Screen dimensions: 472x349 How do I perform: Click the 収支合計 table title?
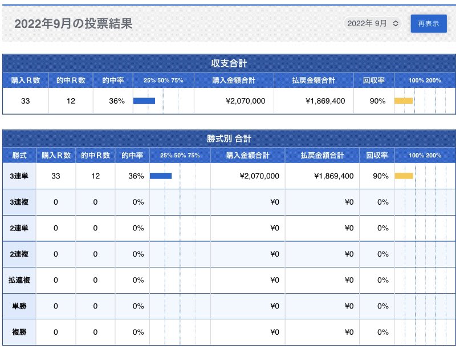tap(229, 63)
